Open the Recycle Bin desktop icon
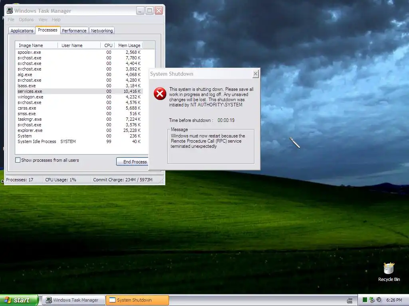Screen dimensions: 409x306 coord(389,272)
